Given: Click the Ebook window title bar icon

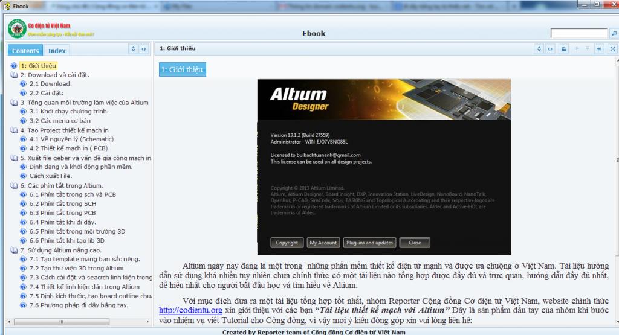Looking at the screenshot, I should click(7, 6).
